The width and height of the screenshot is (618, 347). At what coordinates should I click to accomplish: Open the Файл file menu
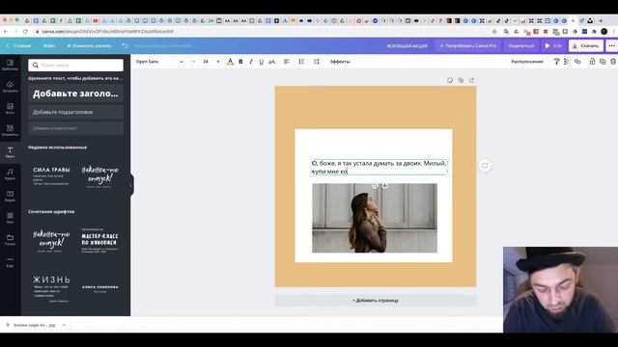pos(49,46)
